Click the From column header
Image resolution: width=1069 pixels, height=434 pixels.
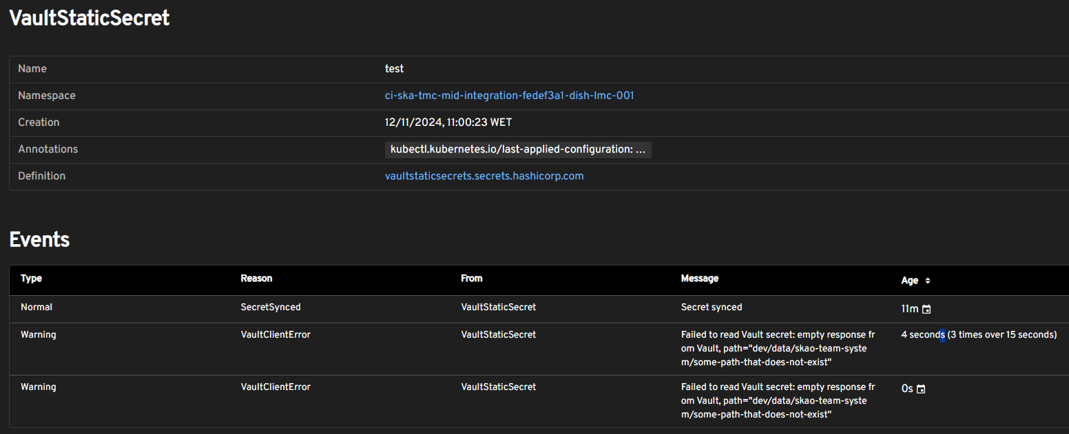[472, 279]
